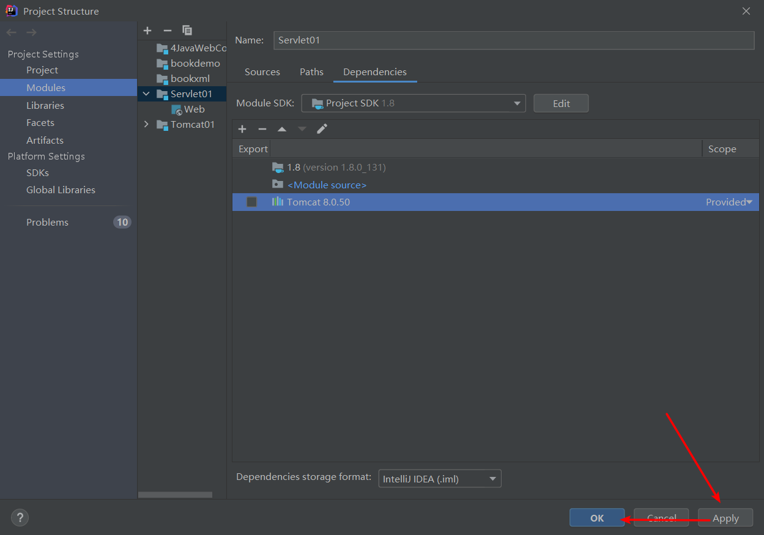Click the OK button
The image size is (764, 535).
[597, 518]
